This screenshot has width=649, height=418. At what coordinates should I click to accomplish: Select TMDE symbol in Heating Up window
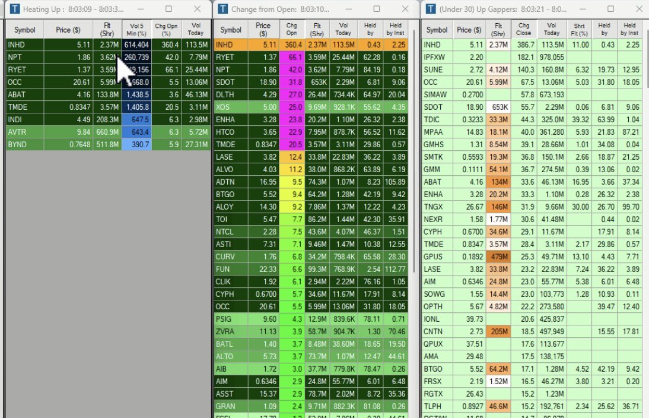[x=17, y=107]
